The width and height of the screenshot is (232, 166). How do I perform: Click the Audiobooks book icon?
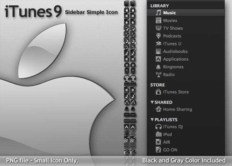tap(158, 51)
